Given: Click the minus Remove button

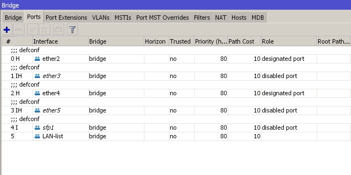Looking at the screenshot, I should pyautogui.click(x=19, y=30).
